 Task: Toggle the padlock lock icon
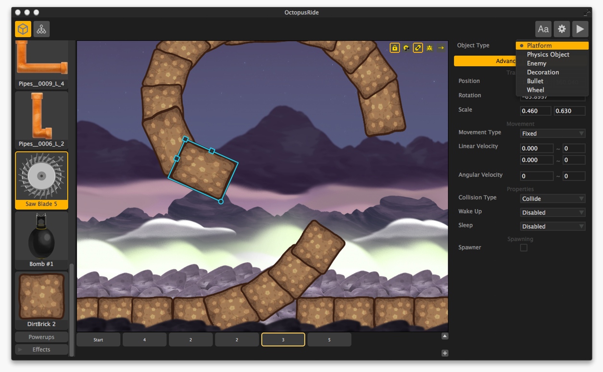(x=395, y=48)
